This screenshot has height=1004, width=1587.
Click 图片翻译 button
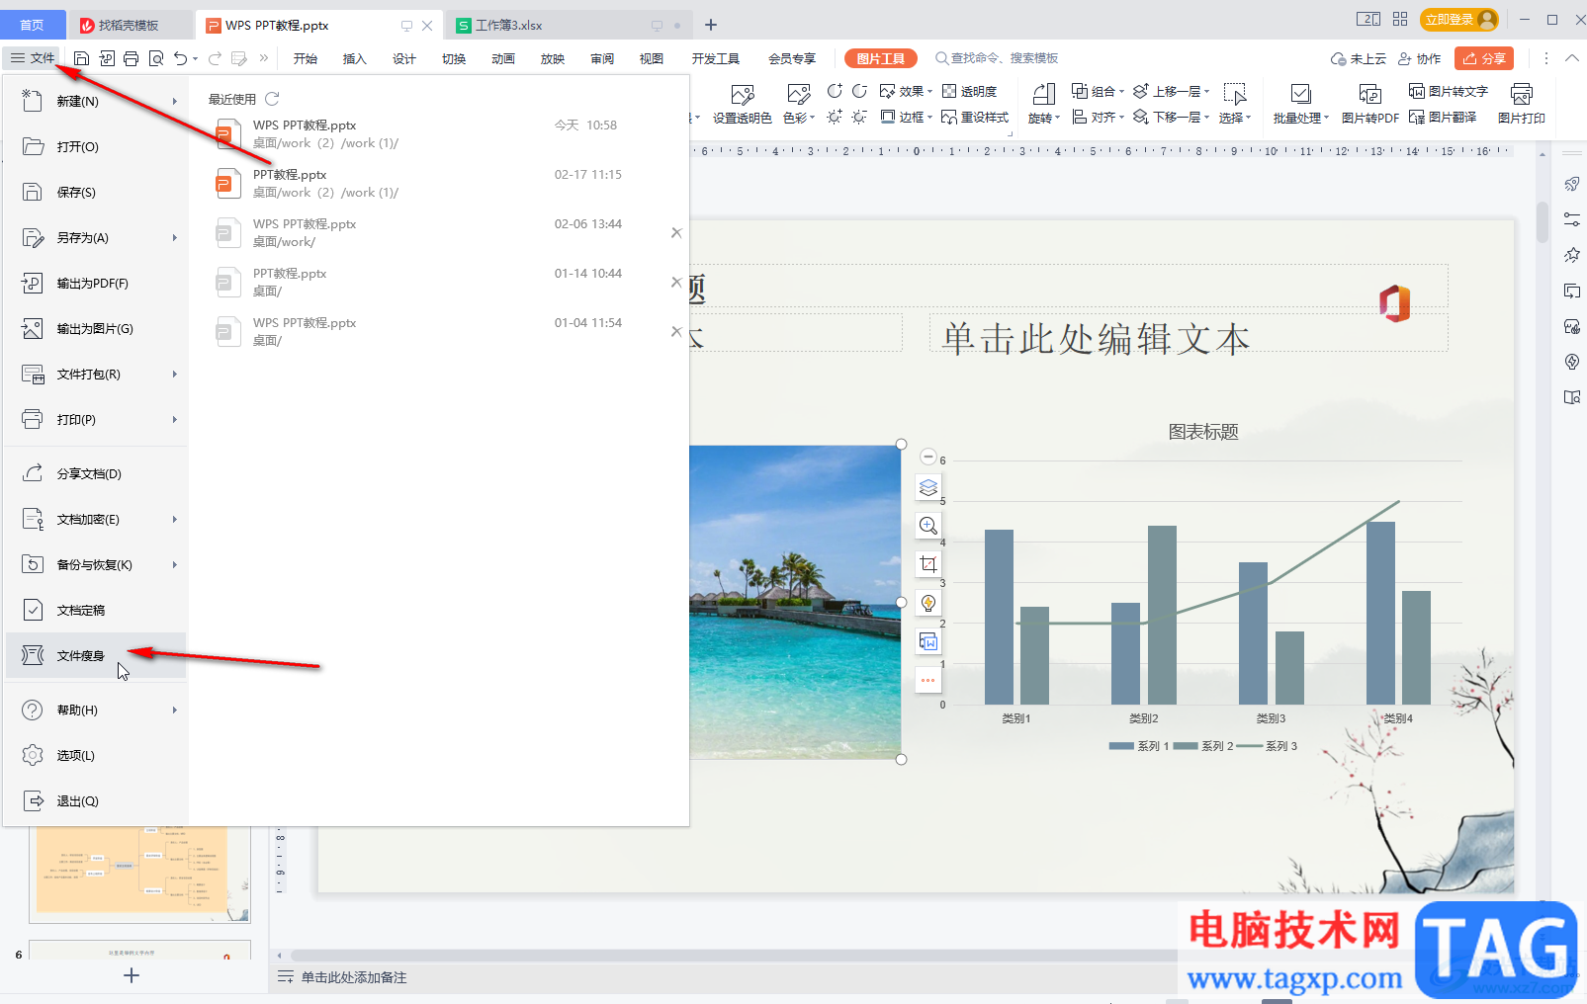[1443, 117]
